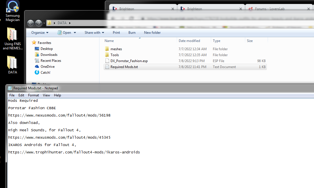Image resolution: width=314 pixels, height=188 pixels.
Task: Open recent locations dropdown beside the navigation arrows
Action: (44, 23)
